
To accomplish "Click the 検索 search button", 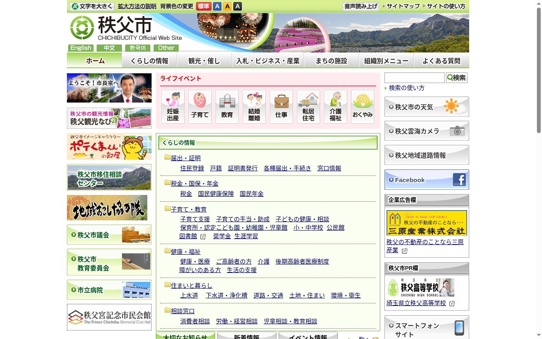I will [456, 78].
